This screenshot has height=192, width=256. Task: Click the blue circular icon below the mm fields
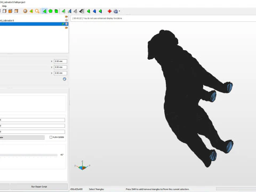pyautogui.click(x=65, y=79)
